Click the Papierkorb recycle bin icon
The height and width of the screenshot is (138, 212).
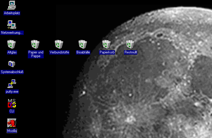[107, 44]
